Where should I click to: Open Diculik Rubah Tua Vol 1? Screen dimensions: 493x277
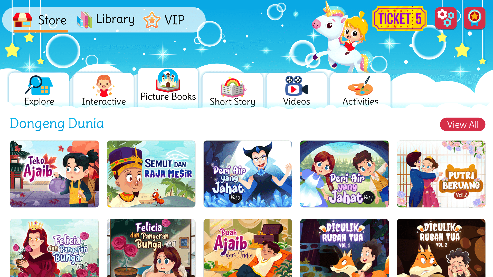[x=344, y=248]
